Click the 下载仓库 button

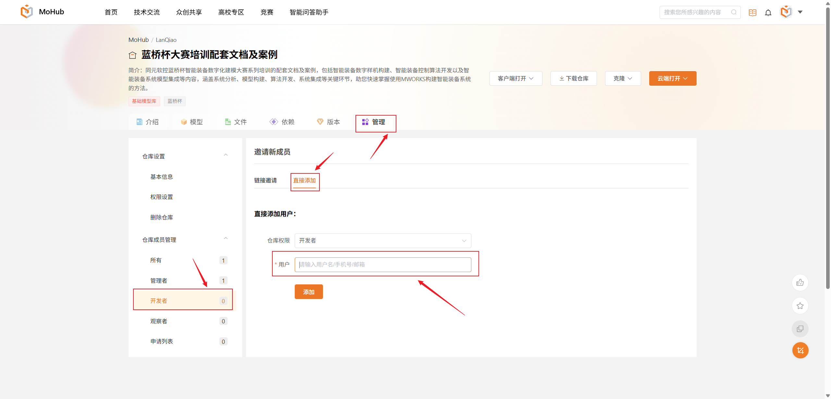point(574,78)
